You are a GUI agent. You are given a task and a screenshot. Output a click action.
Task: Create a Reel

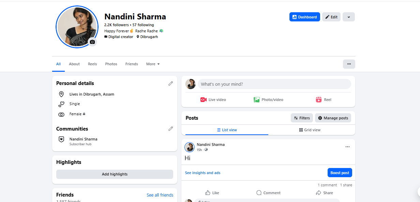point(324,100)
